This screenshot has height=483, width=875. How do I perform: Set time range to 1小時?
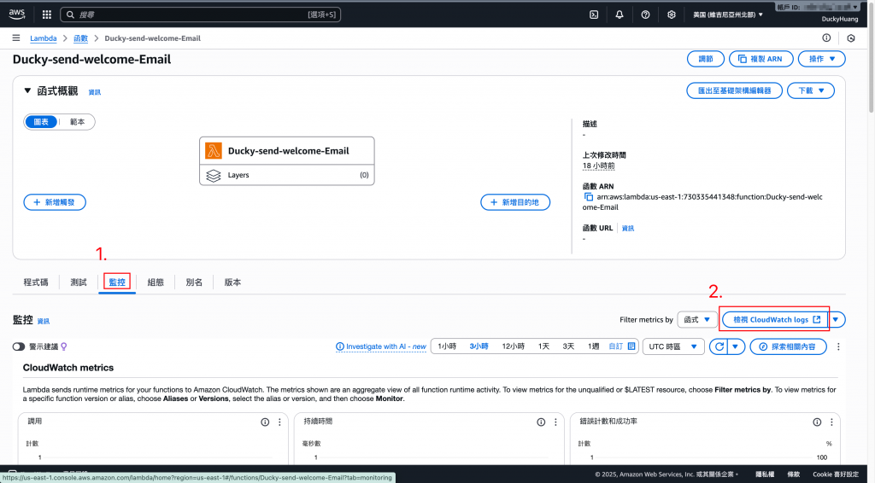(447, 346)
